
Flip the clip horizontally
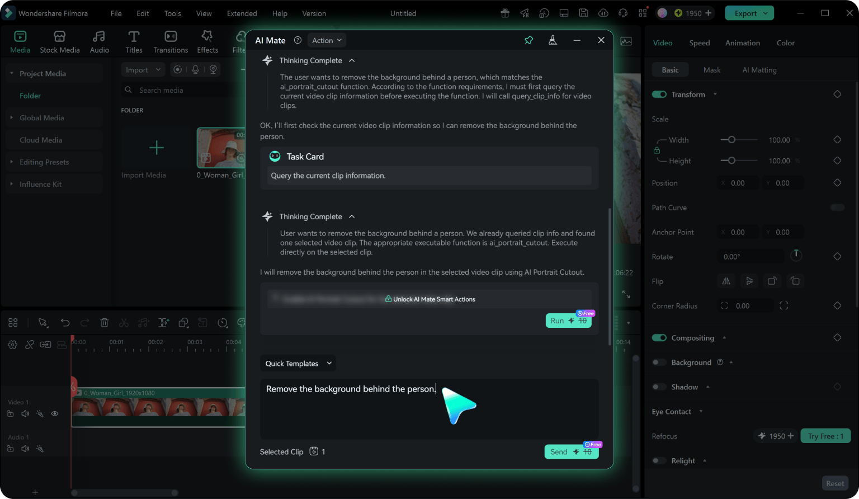point(726,281)
